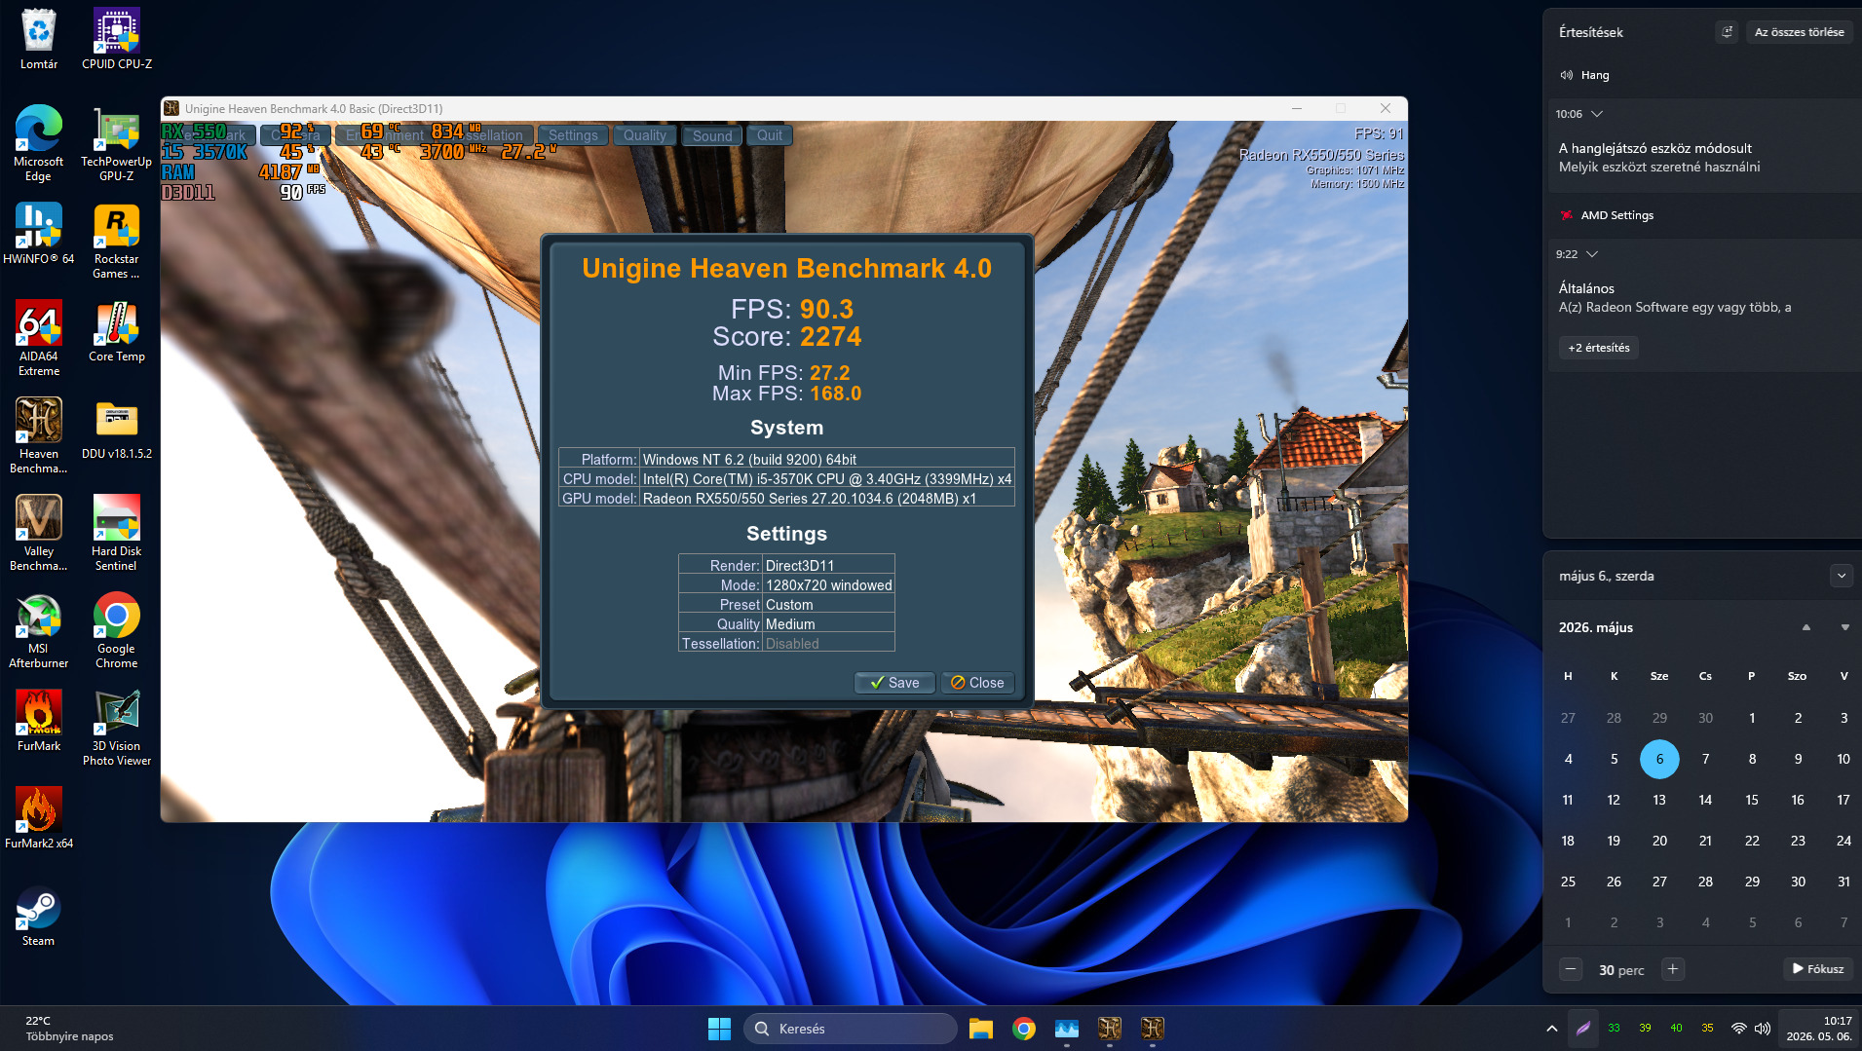The height and width of the screenshot is (1051, 1862).
Task: Click Google Chrome icon in the taskbar
Action: click(x=1024, y=1029)
